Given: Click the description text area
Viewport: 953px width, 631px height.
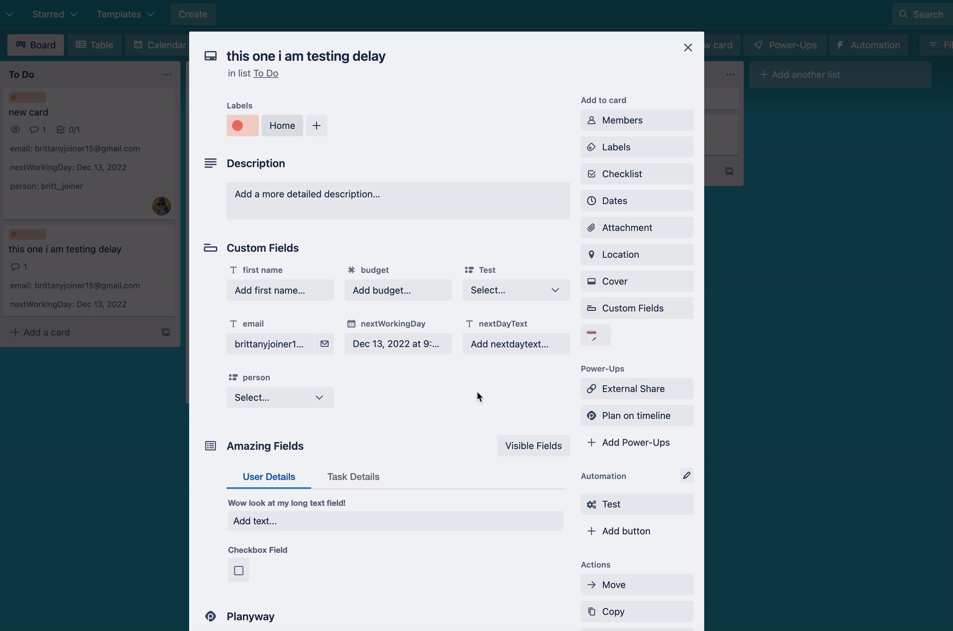Looking at the screenshot, I should click(398, 200).
